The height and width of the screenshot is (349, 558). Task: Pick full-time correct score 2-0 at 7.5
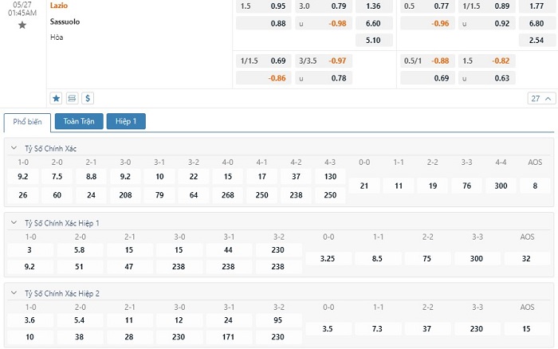(57, 176)
